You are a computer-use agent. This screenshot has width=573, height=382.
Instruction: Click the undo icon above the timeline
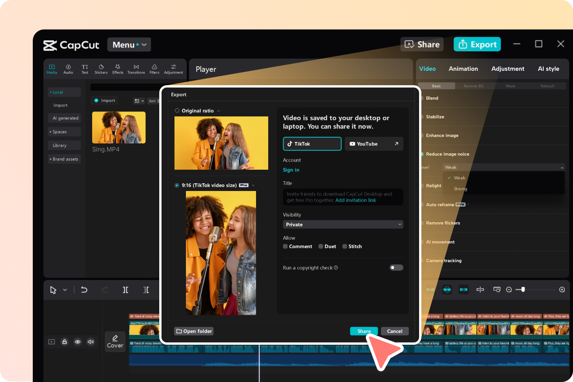coord(84,290)
